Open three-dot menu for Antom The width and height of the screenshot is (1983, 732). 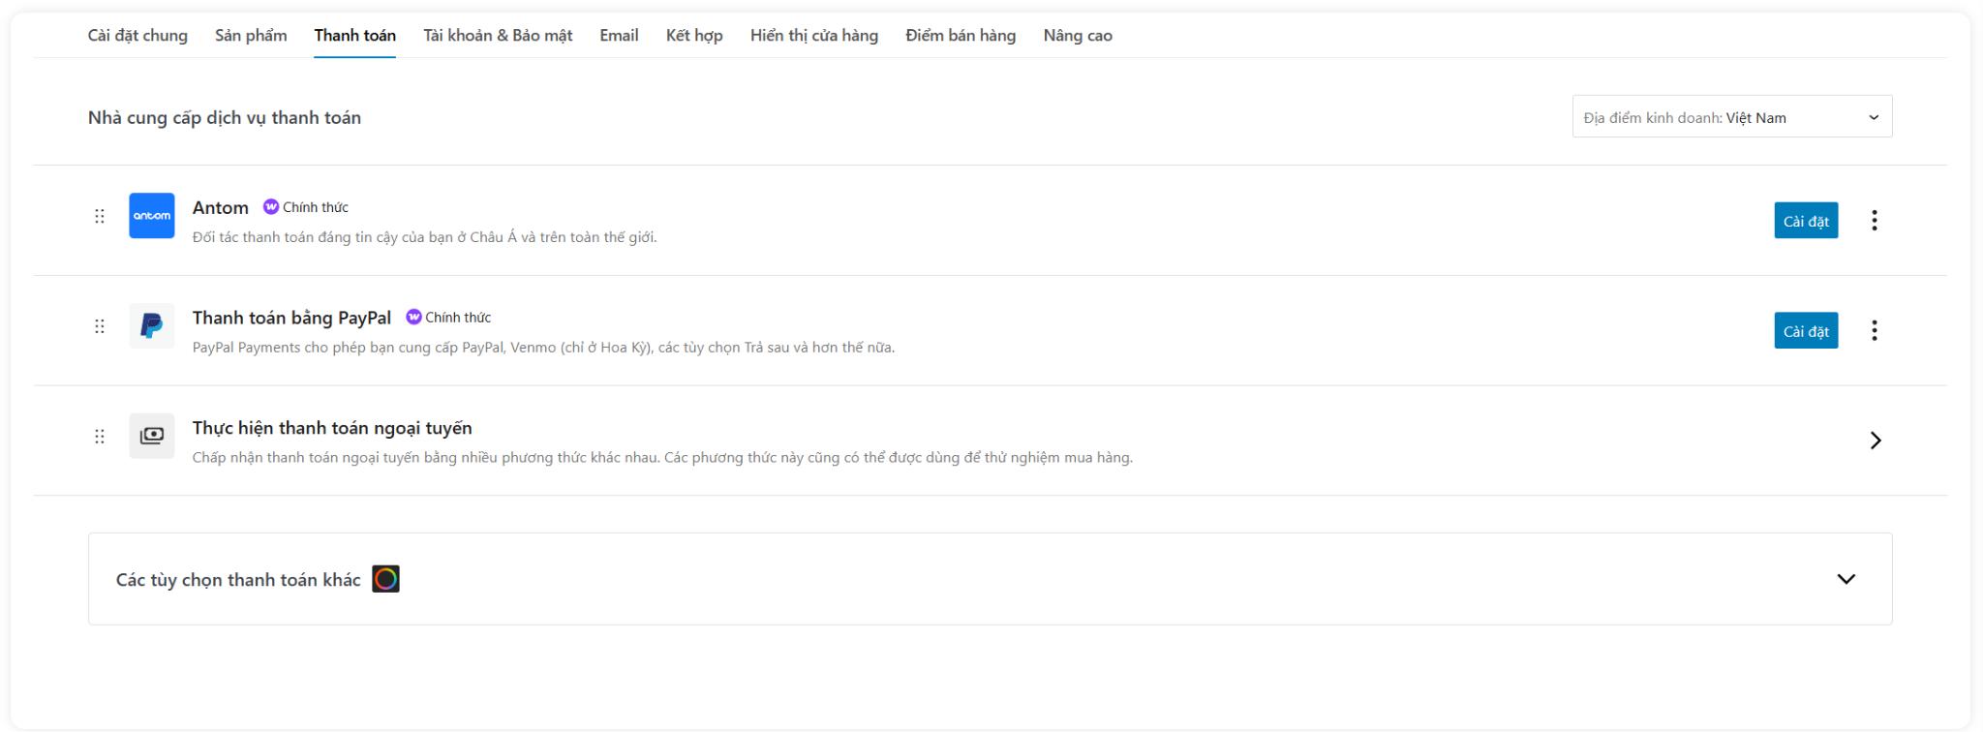click(x=1875, y=221)
